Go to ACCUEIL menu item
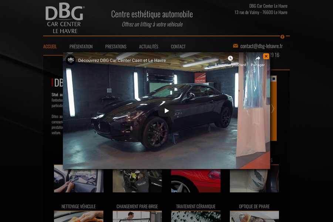The image size is (333, 222). click(x=50, y=47)
